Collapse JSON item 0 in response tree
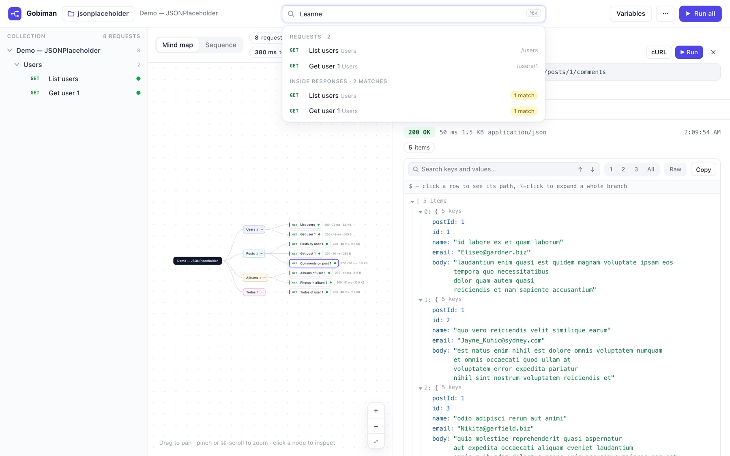The width and height of the screenshot is (730, 456). point(421,212)
